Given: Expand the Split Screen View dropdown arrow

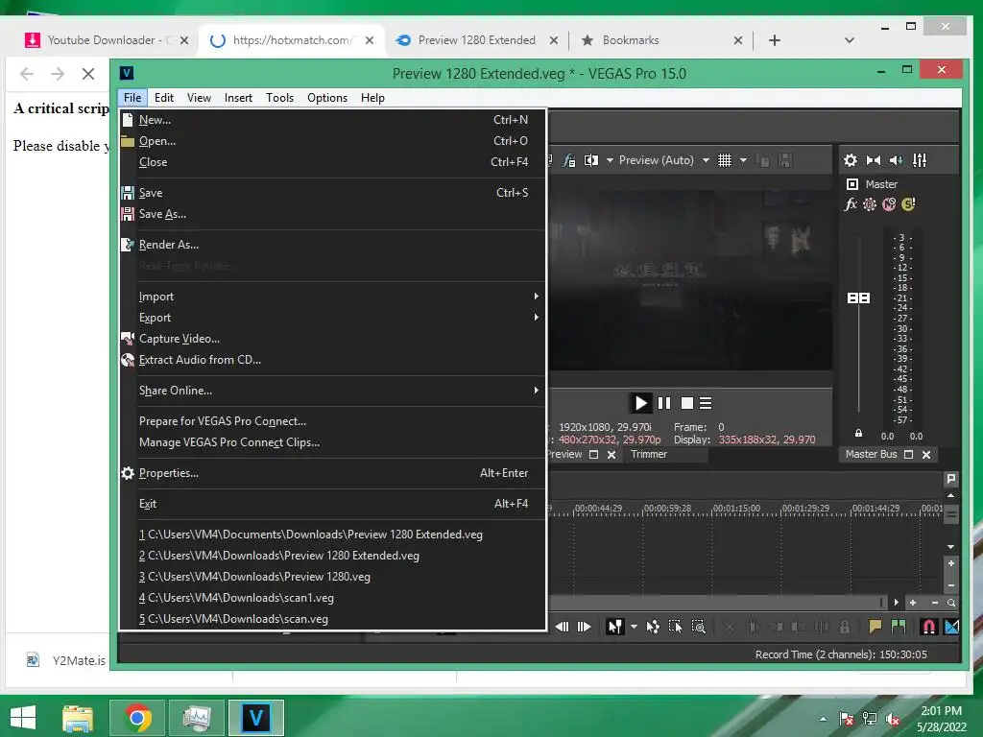Looking at the screenshot, I should click(x=610, y=160).
